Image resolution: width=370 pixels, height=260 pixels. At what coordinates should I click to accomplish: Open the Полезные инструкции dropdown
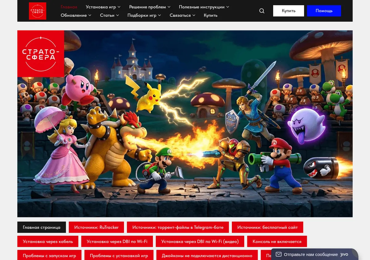click(204, 7)
